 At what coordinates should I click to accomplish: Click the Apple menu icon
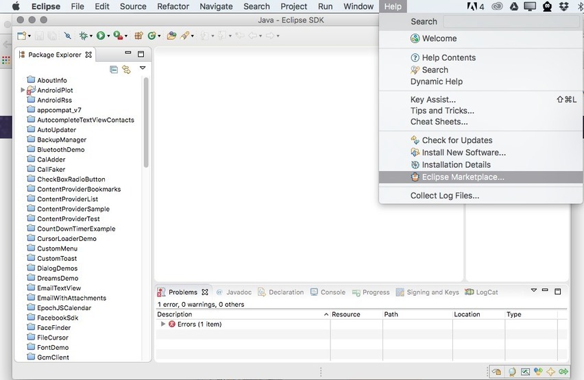pyautogui.click(x=16, y=6)
